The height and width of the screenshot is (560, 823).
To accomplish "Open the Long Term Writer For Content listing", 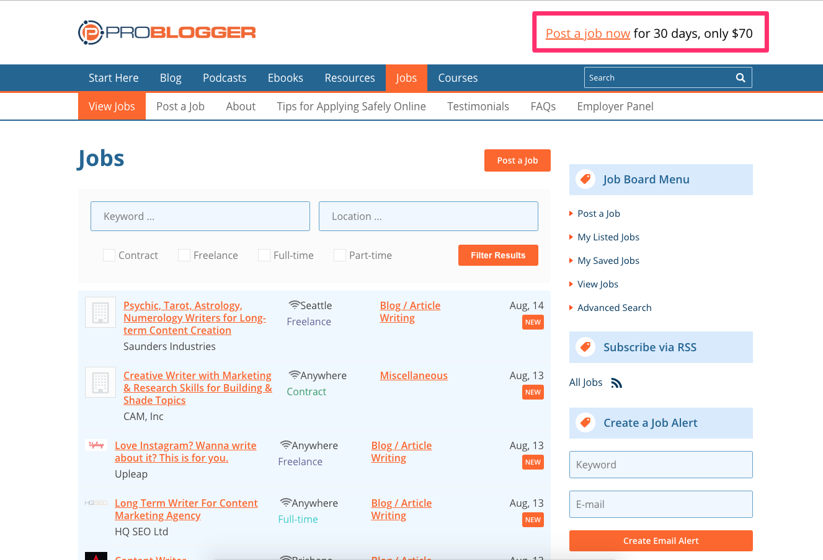I will point(186,509).
